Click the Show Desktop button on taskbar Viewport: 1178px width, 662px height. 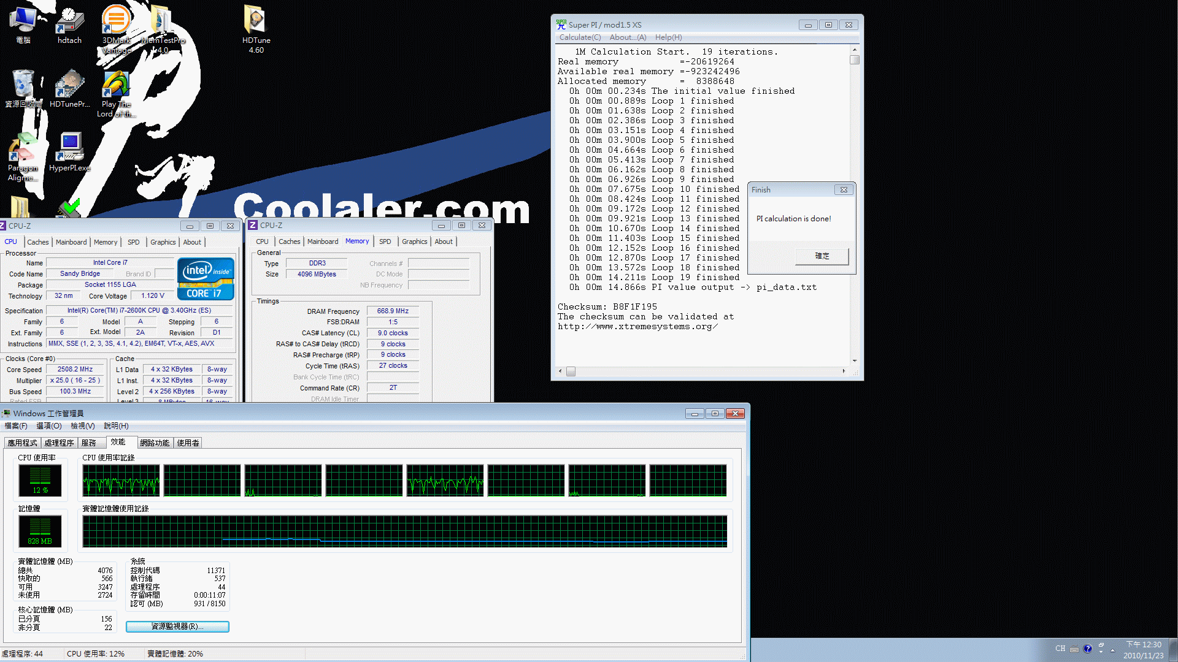(1174, 650)
